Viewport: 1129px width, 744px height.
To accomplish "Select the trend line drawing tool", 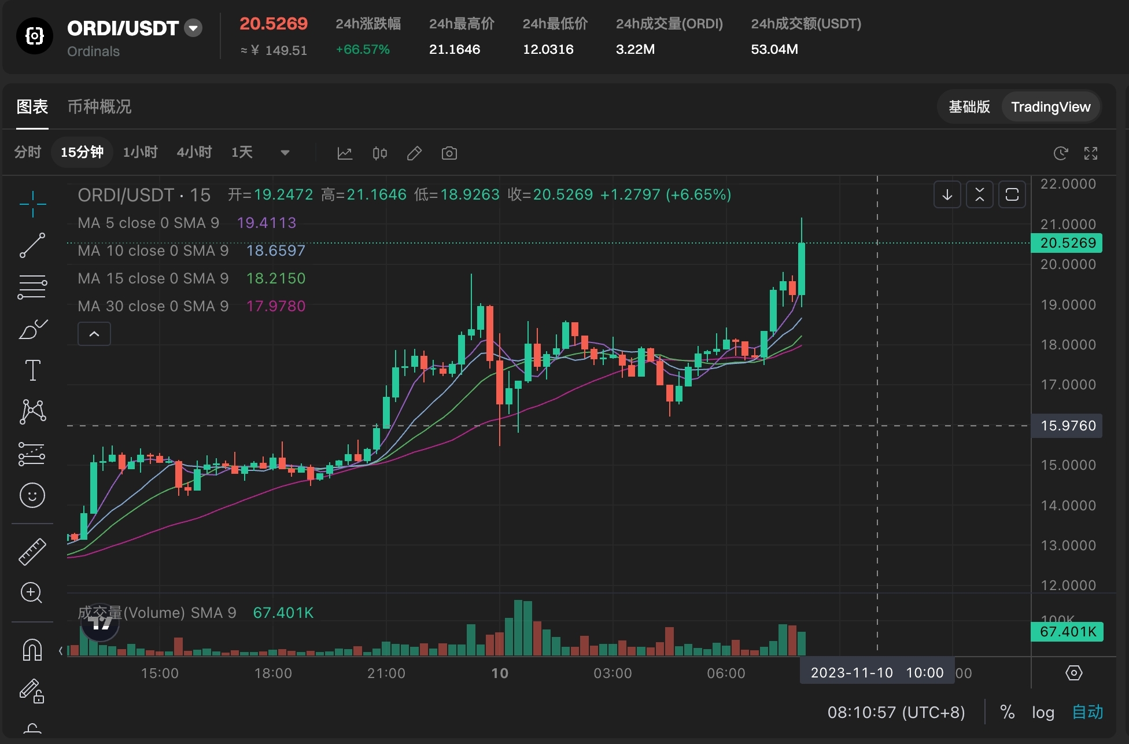I will (x=32, y=245).
